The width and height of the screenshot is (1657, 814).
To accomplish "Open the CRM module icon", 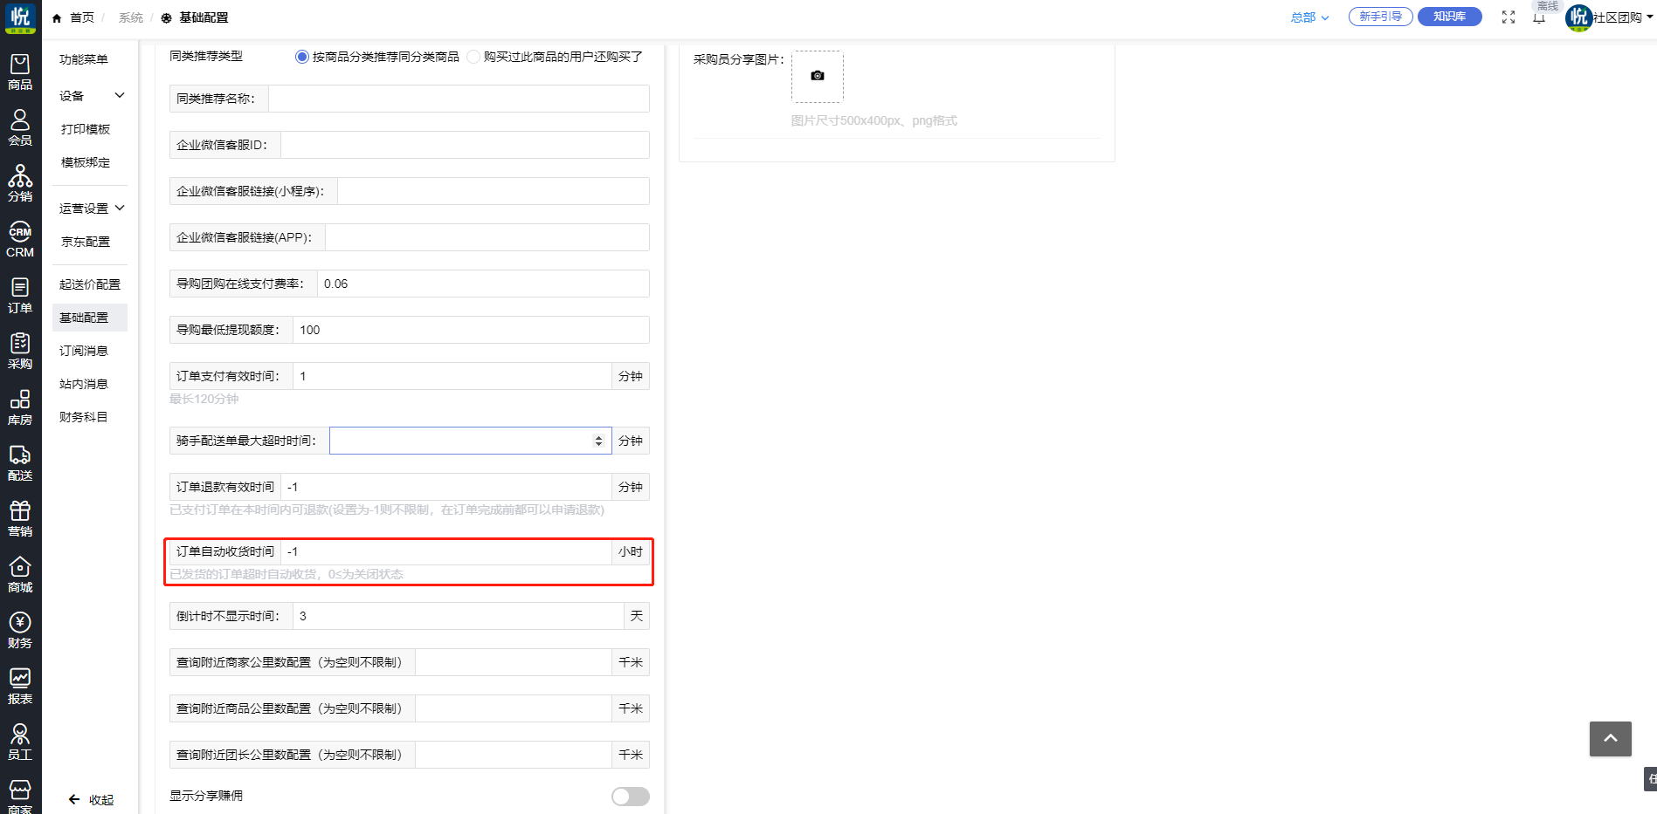I will pos(20,239).
